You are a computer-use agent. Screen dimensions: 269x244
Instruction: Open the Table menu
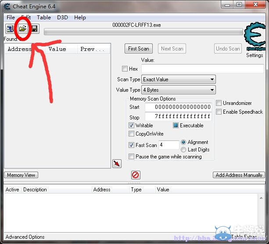44,17
